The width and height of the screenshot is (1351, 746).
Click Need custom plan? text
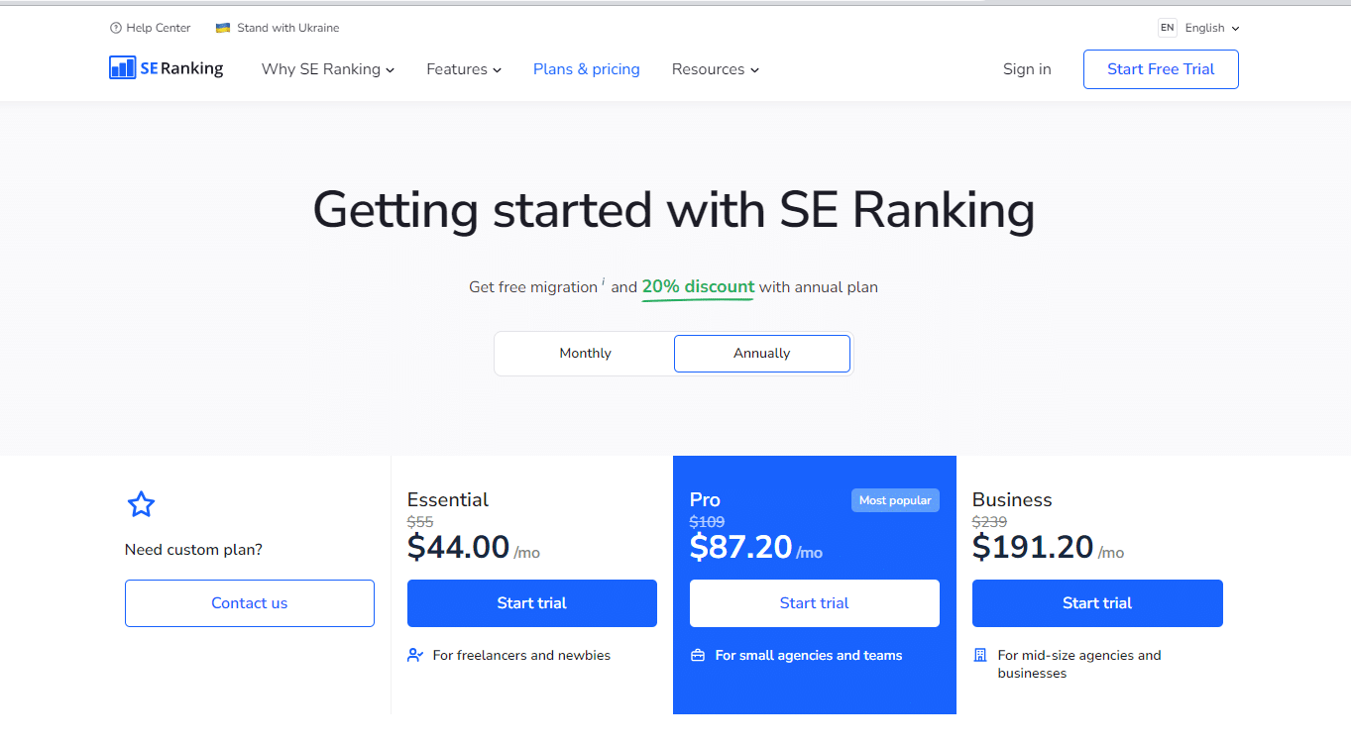[x=193, y=550]
